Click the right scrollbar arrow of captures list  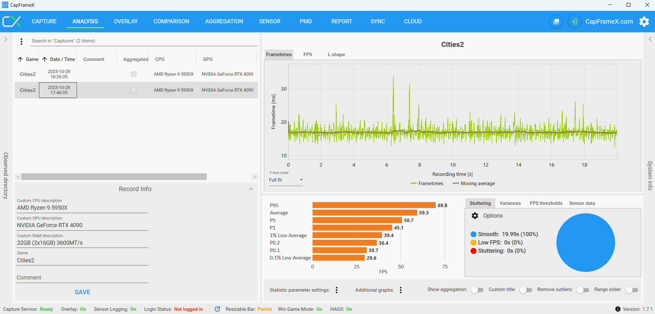click(x=254, y=177)
